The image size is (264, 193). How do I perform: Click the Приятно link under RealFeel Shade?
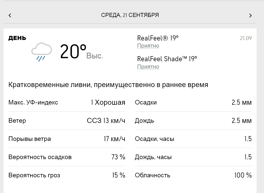coord(148,67)
